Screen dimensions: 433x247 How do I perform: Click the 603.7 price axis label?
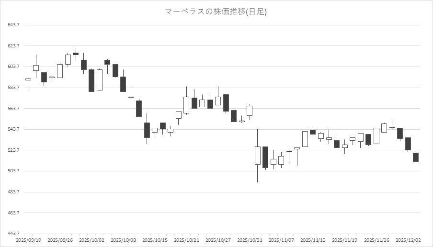click(x=14, y=67)
